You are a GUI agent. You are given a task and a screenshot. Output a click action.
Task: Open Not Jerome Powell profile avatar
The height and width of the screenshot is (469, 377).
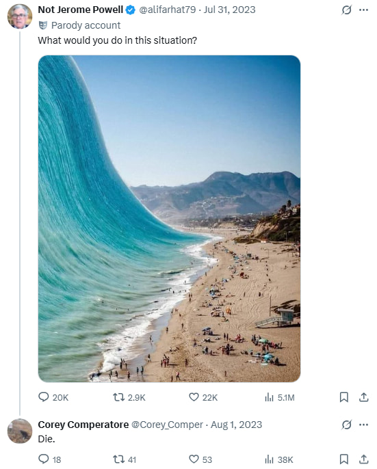coord(20,16)
